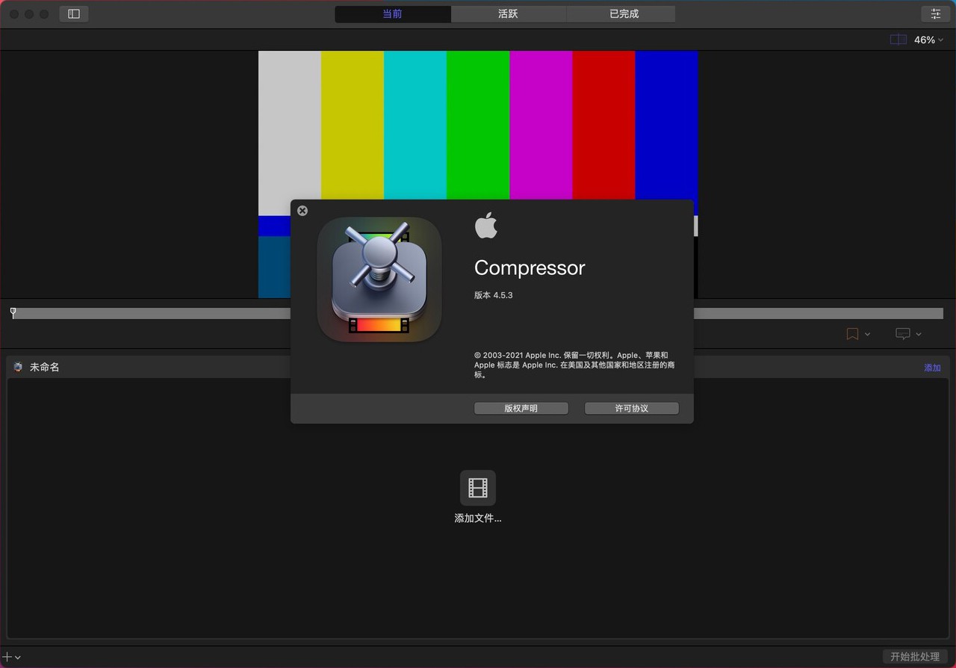Expand the add menu chevron beside plus
The height and width of the screenshot is (668, 956).
pyautogui.click(x=17, y=658)
